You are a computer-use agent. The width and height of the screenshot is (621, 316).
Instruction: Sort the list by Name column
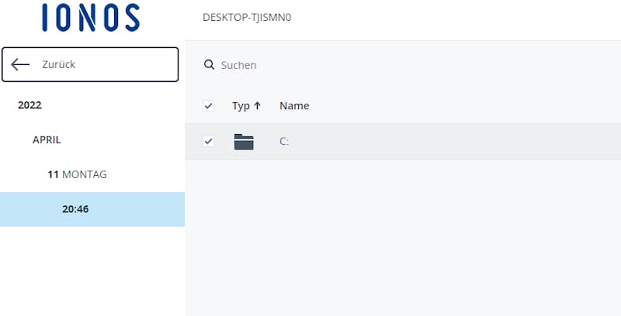(x=294, y=105)
